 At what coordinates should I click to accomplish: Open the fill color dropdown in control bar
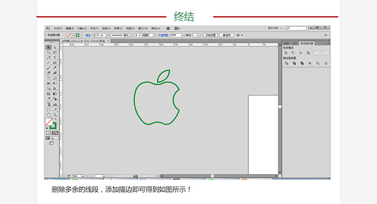[x=72, y=35]
